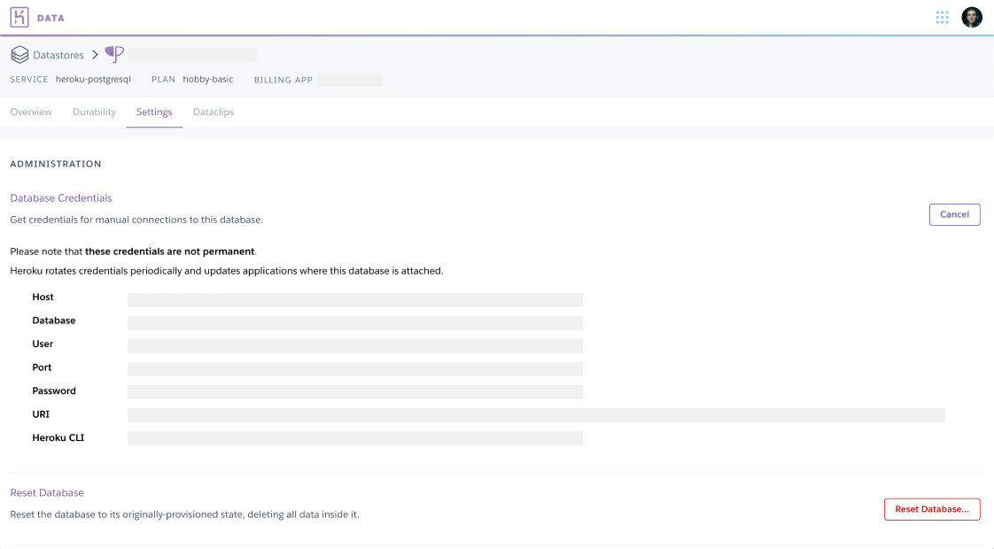Click the Database Credentials heading link
Screen dimensions: 994x549
(60, 197)
